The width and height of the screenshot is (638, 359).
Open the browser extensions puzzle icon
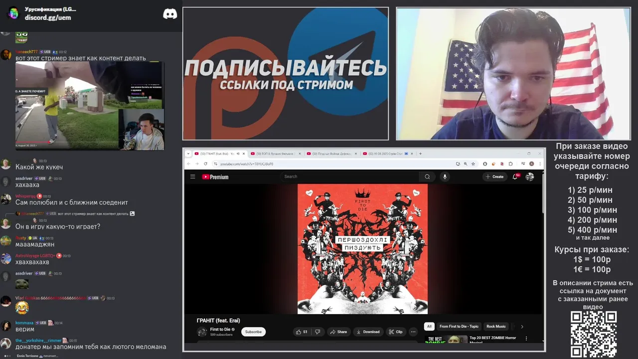(x=510, y=164)
